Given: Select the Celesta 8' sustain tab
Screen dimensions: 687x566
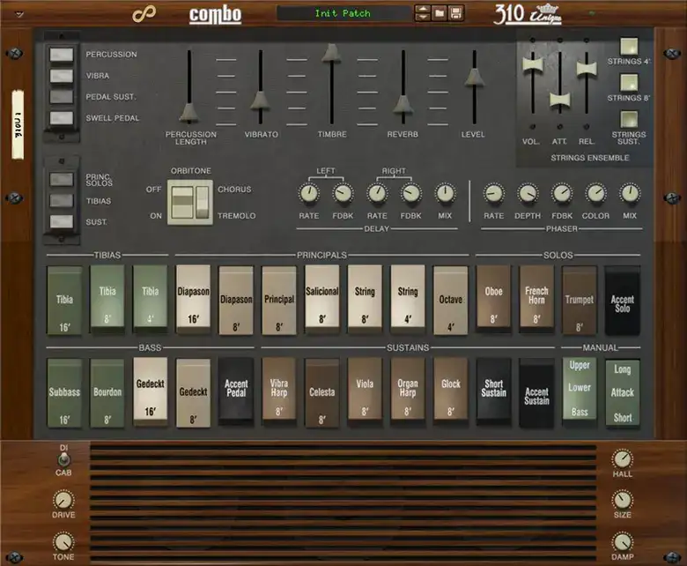Looking at the screenshot, I should 322,393.
